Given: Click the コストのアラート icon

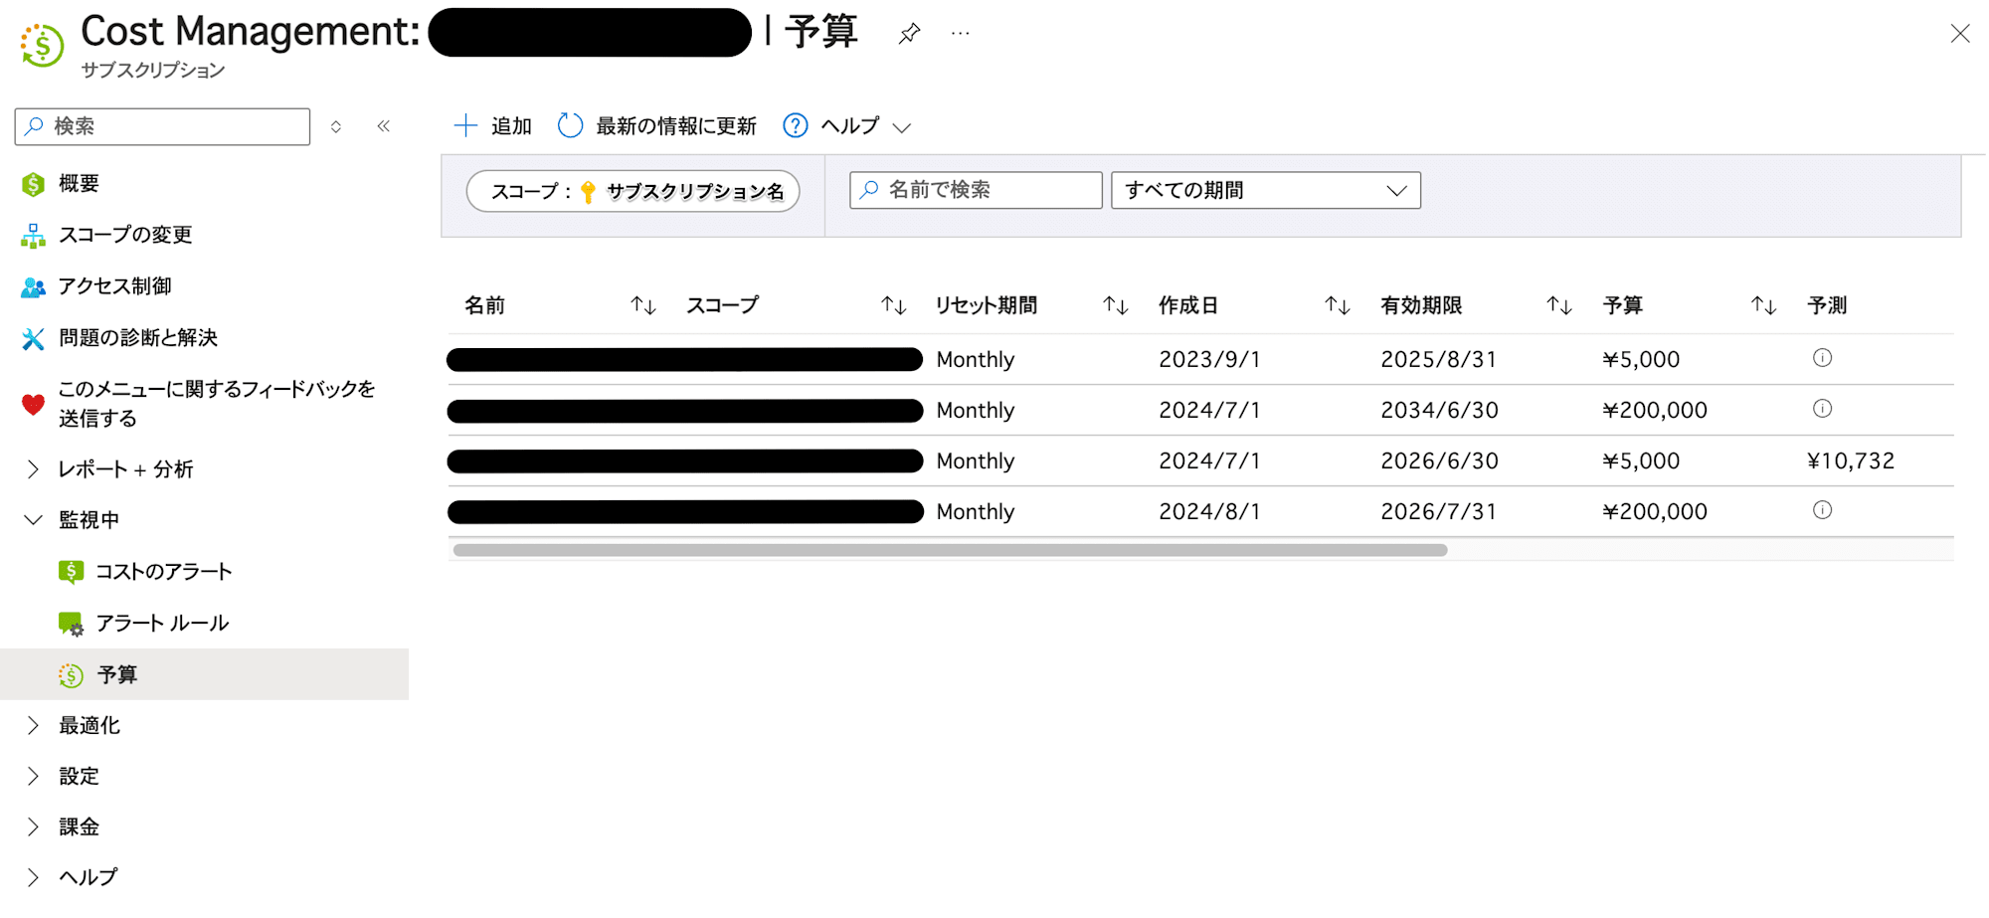Looking at the screenshot, I should tap(71, 572).
